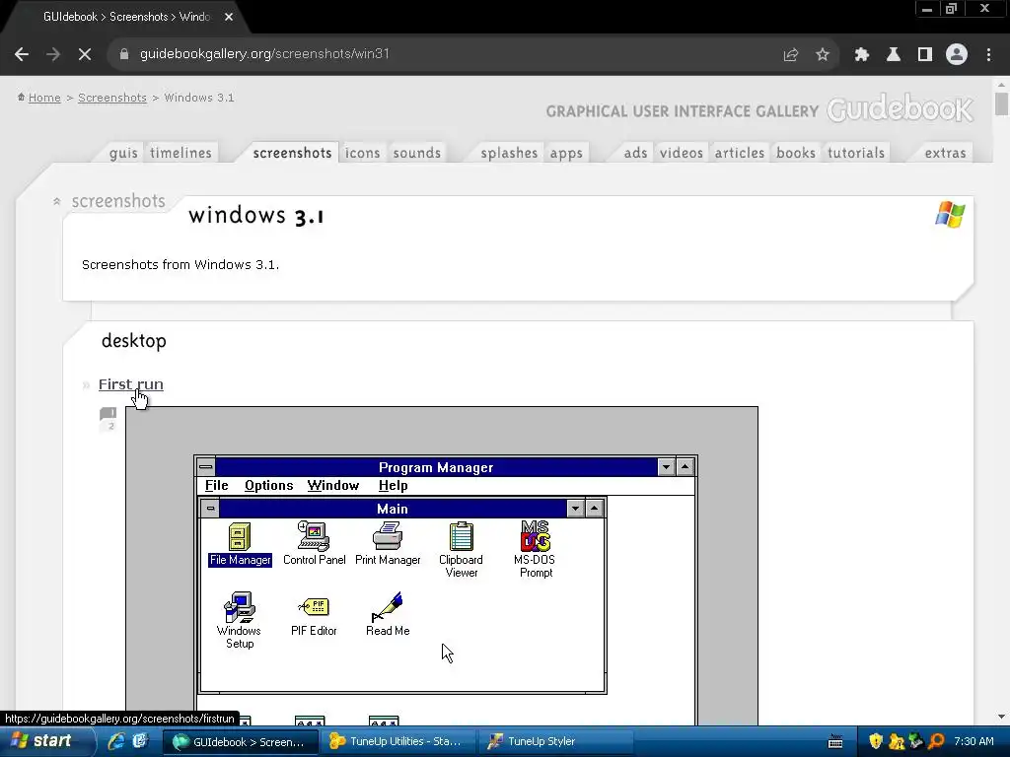Screen dimensions: 1010x757
Task: Click the File Manager cabinet icon
Action: (240, 537)
